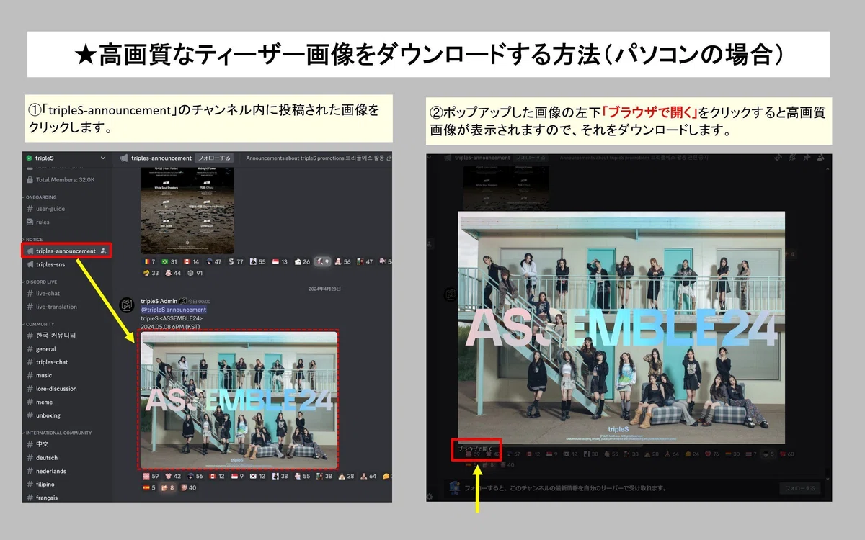
Task: Click the フォローする button beside channel title
Action: pos(215,158)
